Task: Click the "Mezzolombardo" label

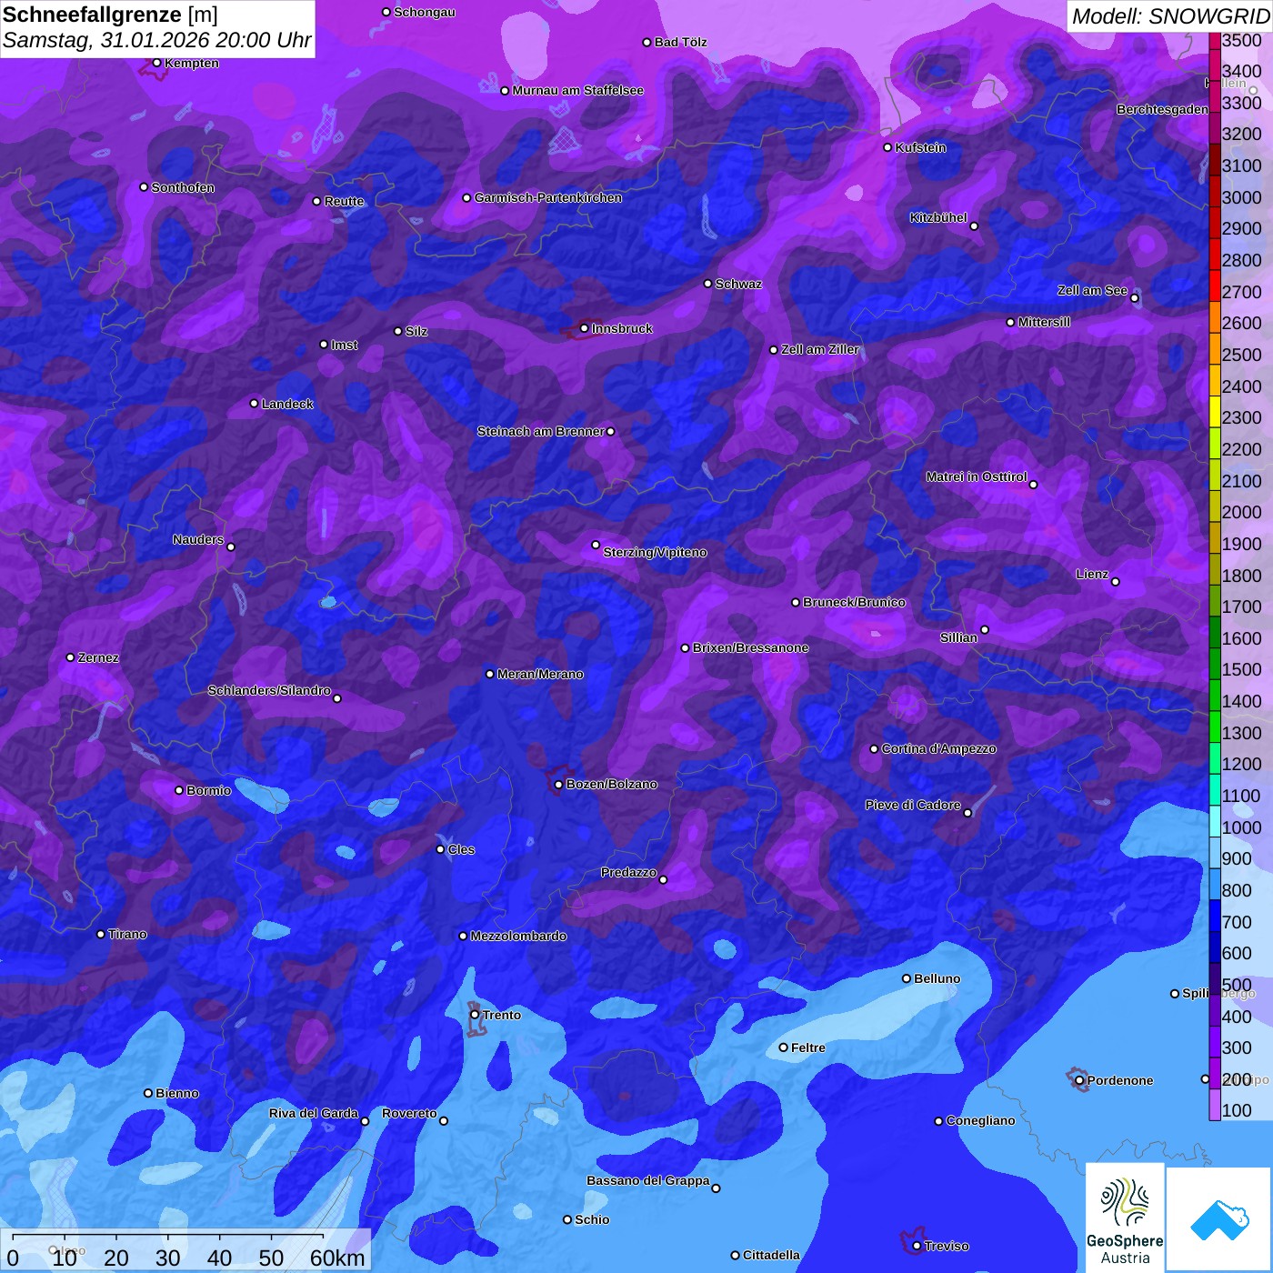Action: (518, 936)
